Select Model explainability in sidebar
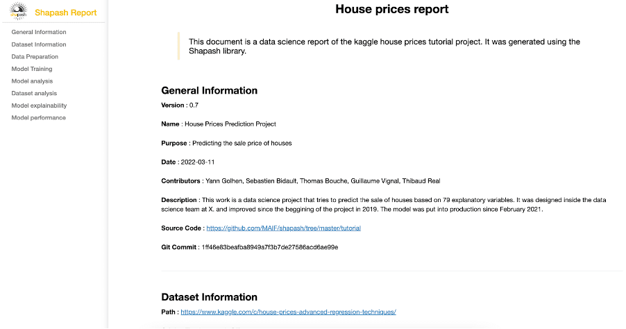Screen dimensions: 626x329 pyautogui.click(x=39, y=106)
